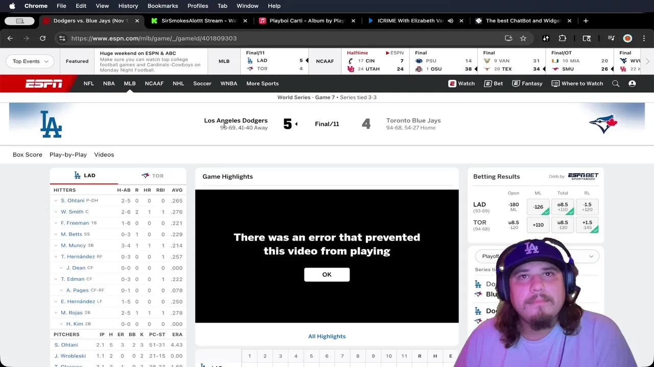The height and width of the screenshot is (367, 654).
Task: Open Fantasy section in ESPN nav
Action: coord(527,84)
